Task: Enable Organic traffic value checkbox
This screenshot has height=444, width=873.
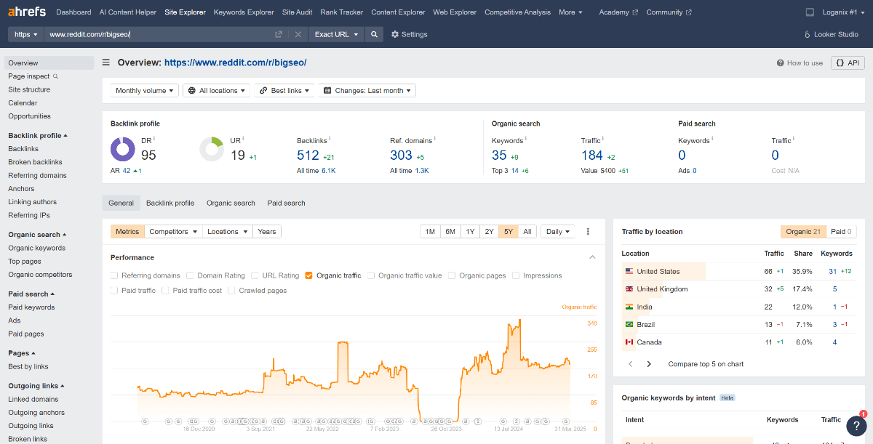Action: point(371,275)
